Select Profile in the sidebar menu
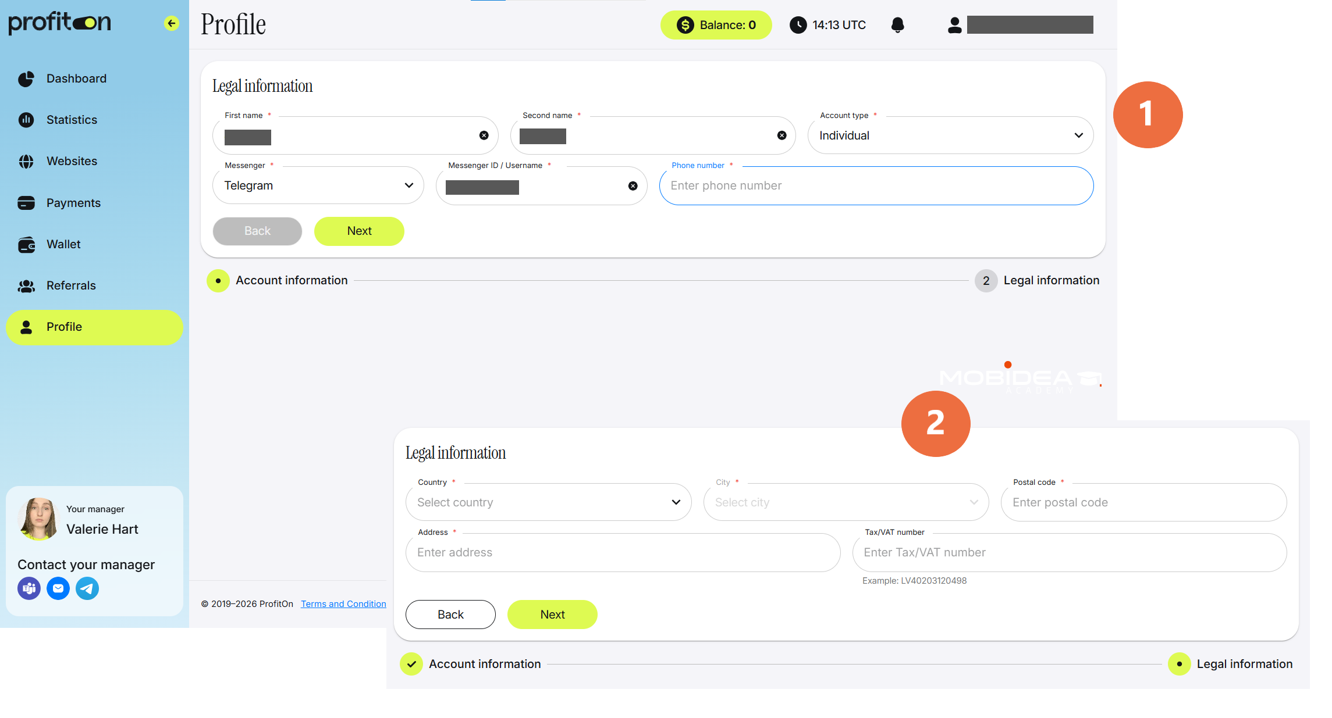 [x=65, y=327]
